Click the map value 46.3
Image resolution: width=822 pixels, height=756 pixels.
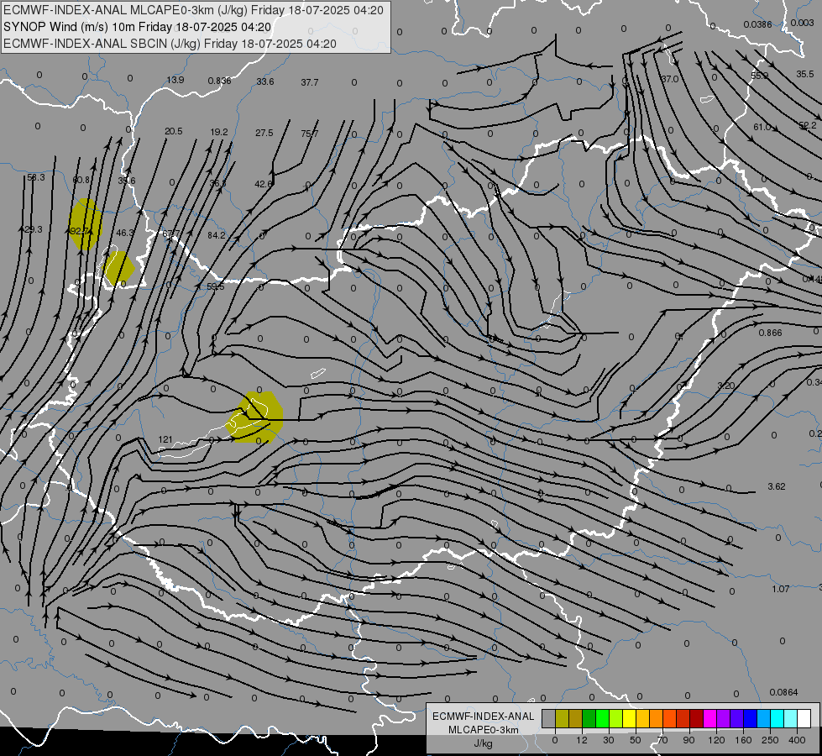tap(125, 233)
